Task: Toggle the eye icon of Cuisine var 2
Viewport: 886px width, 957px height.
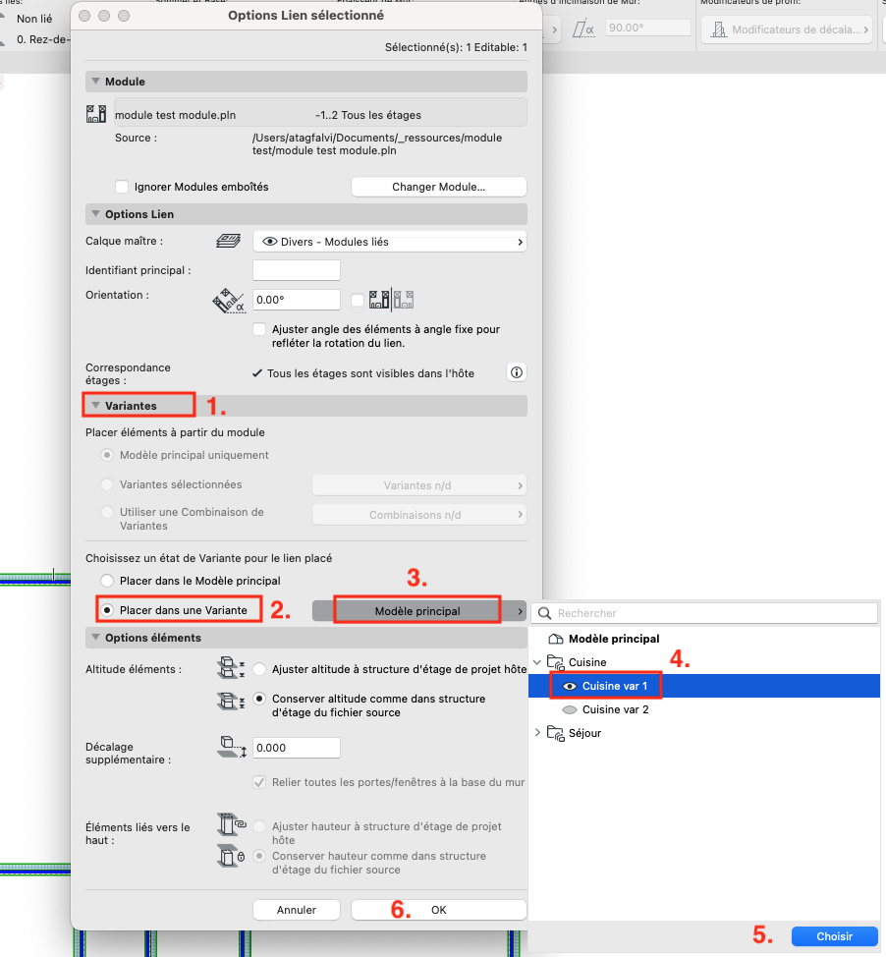Action: coord(570,709)
